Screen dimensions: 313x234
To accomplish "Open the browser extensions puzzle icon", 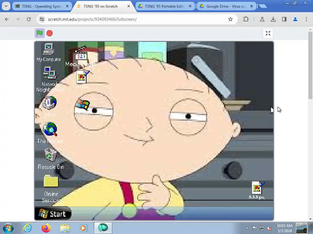I will click(246, 19).
